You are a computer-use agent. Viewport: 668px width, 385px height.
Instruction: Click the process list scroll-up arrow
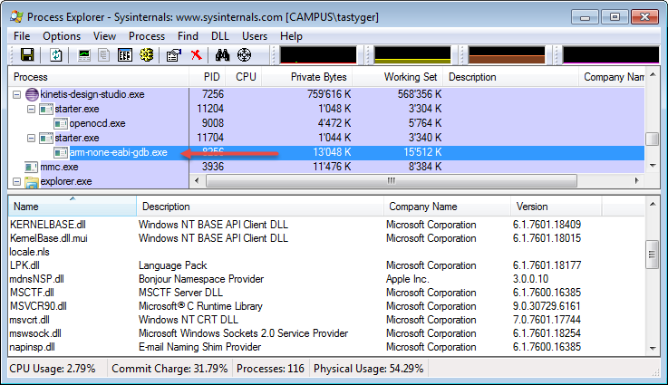(653, 75)
